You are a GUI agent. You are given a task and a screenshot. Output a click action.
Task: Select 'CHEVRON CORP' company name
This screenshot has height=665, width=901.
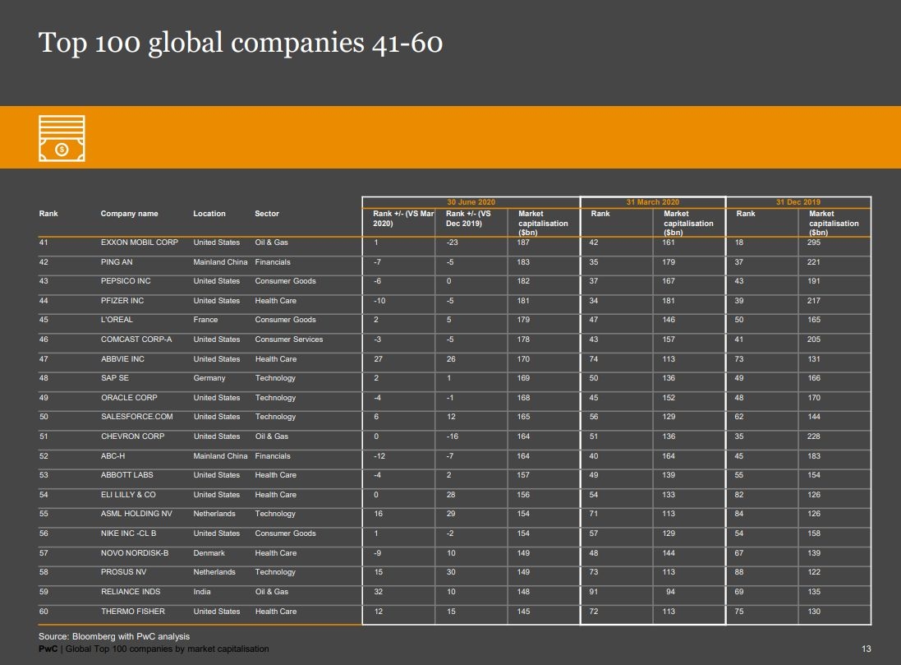pyautogui.click(x=133, y=436)
